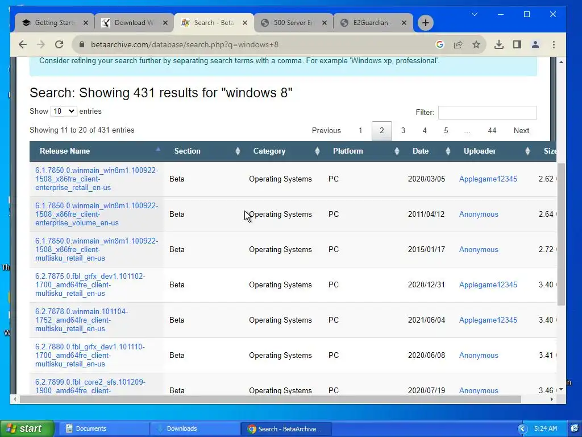
Task: Share this page using the share icon
Action: click(458, 44)
